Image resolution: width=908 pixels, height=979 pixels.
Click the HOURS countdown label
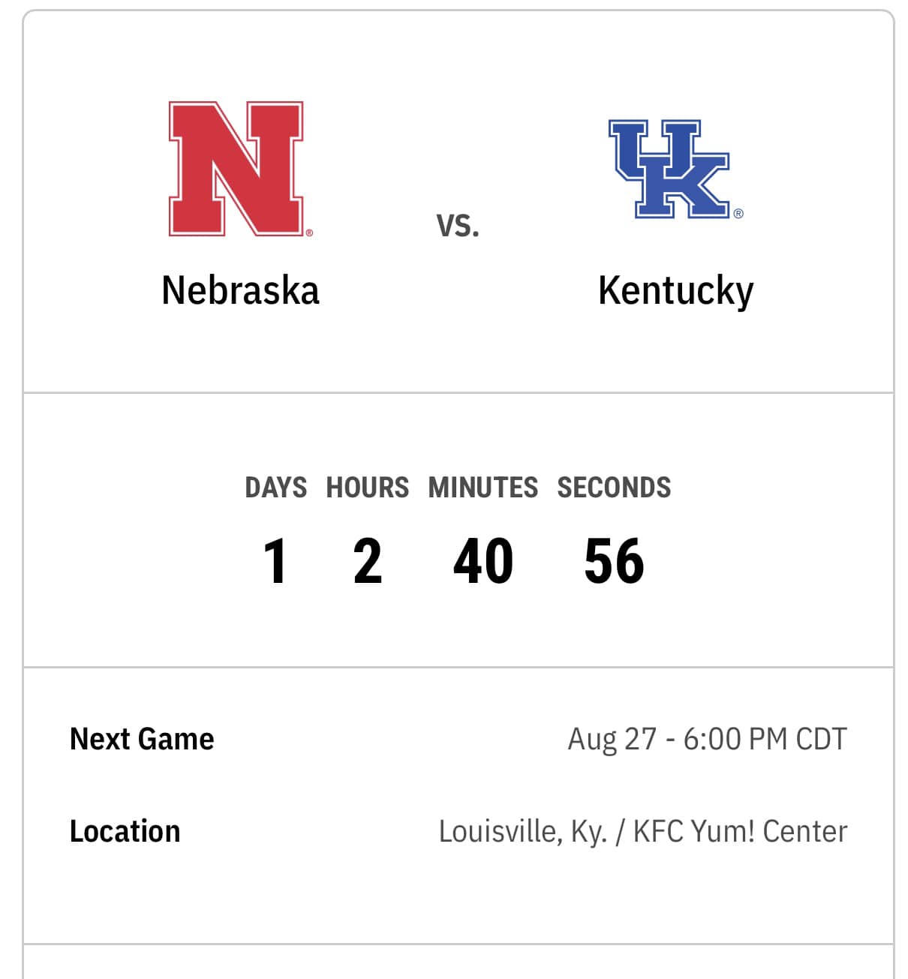368,488
